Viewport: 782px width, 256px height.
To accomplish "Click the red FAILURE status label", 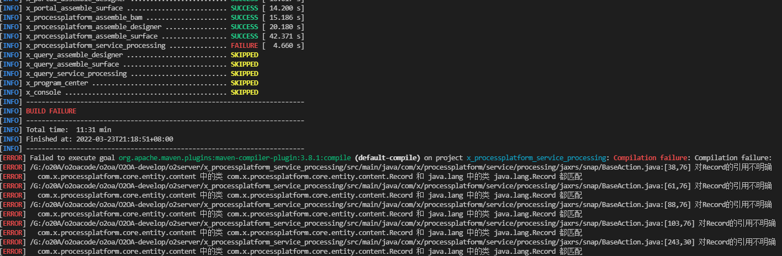I will (244, 46).
